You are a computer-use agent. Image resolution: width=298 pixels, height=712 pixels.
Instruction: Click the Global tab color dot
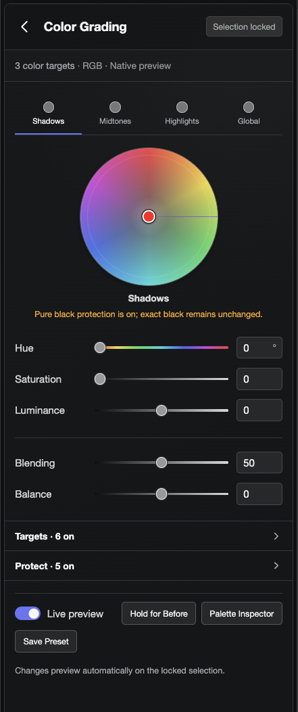click(249, 107)
